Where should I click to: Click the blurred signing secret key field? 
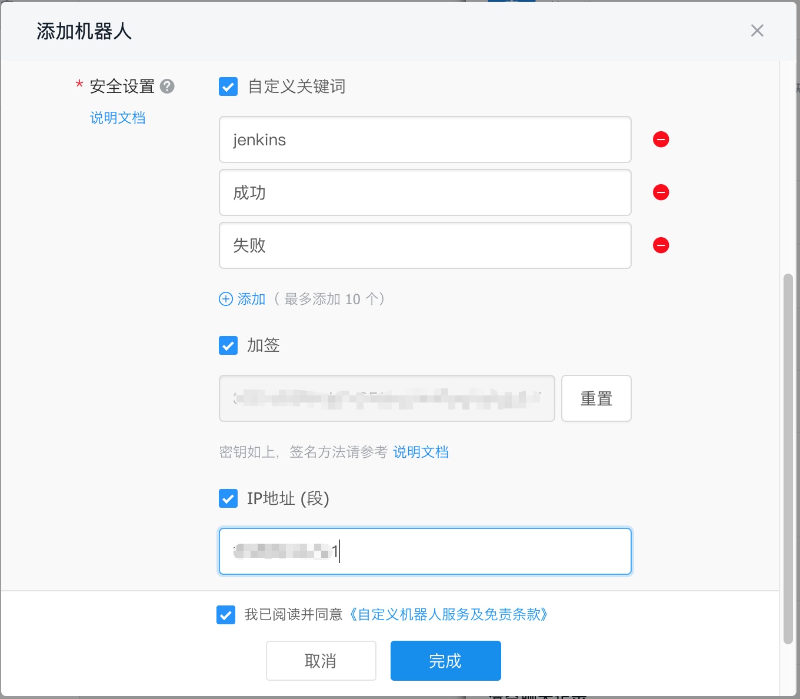(386, 398)
